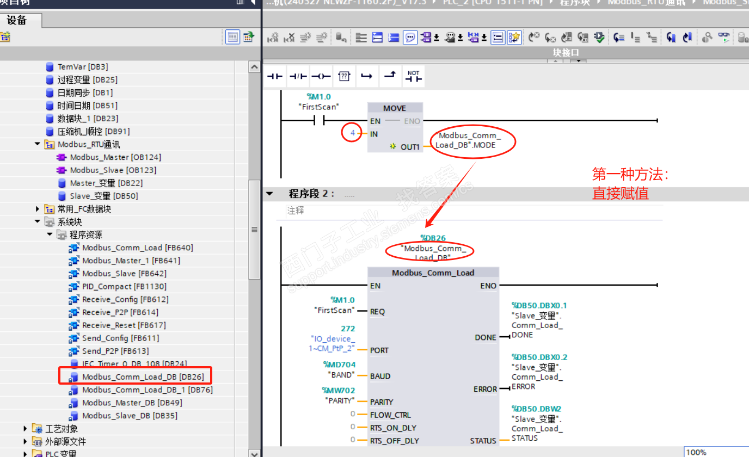Image resolution: width=749 pixels, height=457 pixels.
Task: Toggle favorites display in the editor
Action: click(514, 38)
